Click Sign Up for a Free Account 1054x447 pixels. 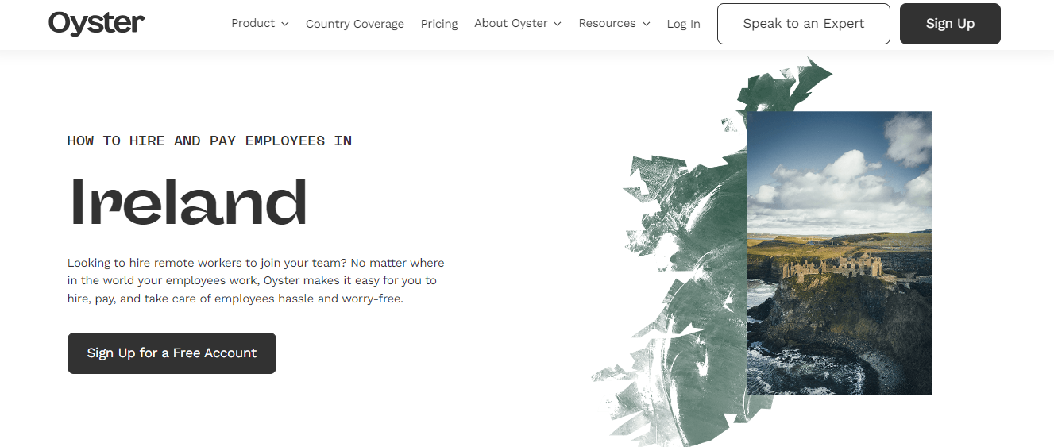pos(172,353)
